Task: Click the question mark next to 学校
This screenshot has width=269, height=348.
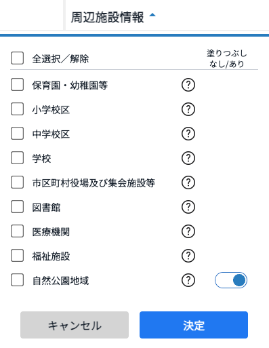Action: pyautogui.click(x=188, y=158)
